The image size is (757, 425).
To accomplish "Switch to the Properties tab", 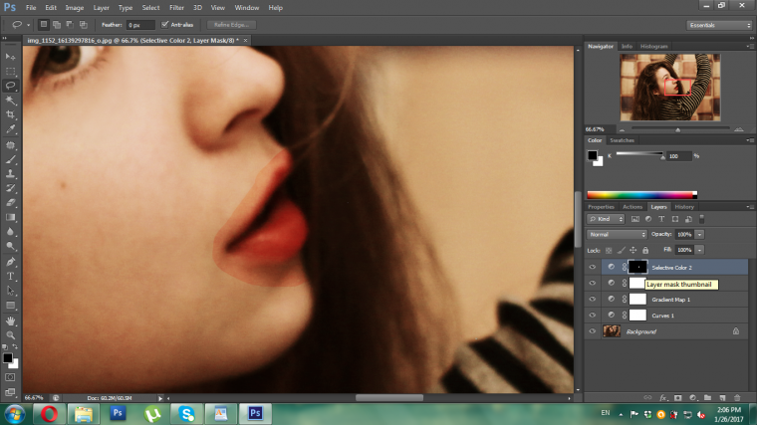I will (x=601, y=207).
